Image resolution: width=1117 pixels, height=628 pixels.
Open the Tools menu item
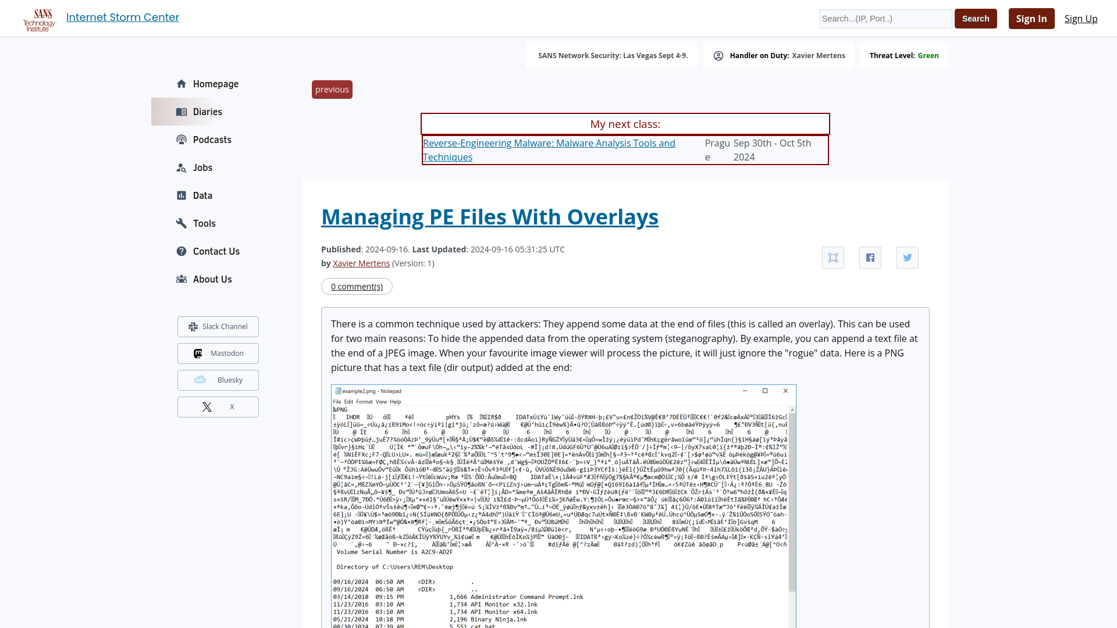204,223
